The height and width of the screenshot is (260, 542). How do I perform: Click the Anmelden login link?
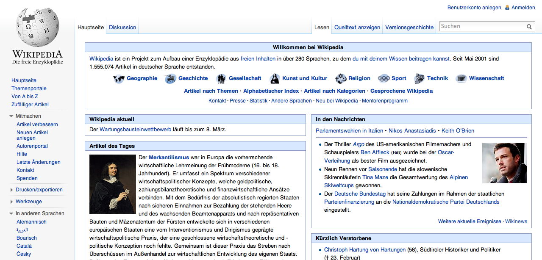coord(523,8)
